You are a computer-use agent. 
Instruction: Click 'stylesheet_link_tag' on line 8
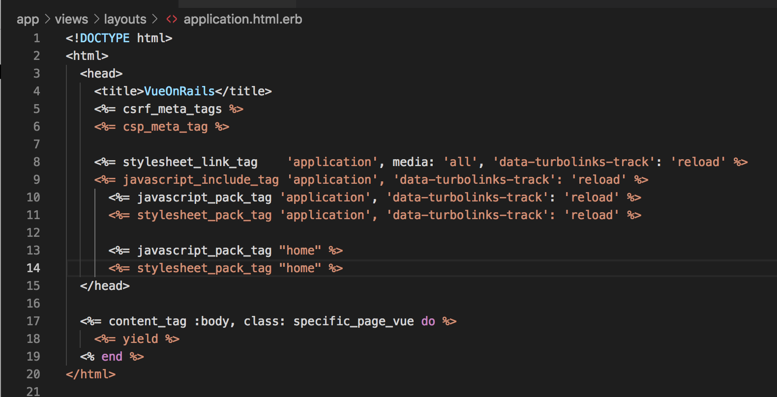pyautogui.click(x=190, y=162)
